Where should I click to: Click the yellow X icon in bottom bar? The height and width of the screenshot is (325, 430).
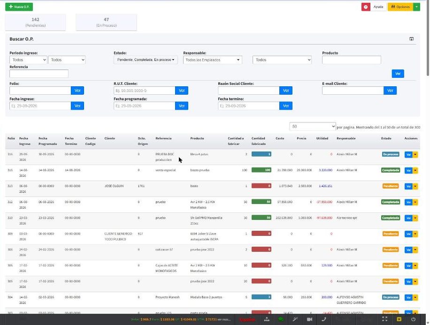(399, 319)
